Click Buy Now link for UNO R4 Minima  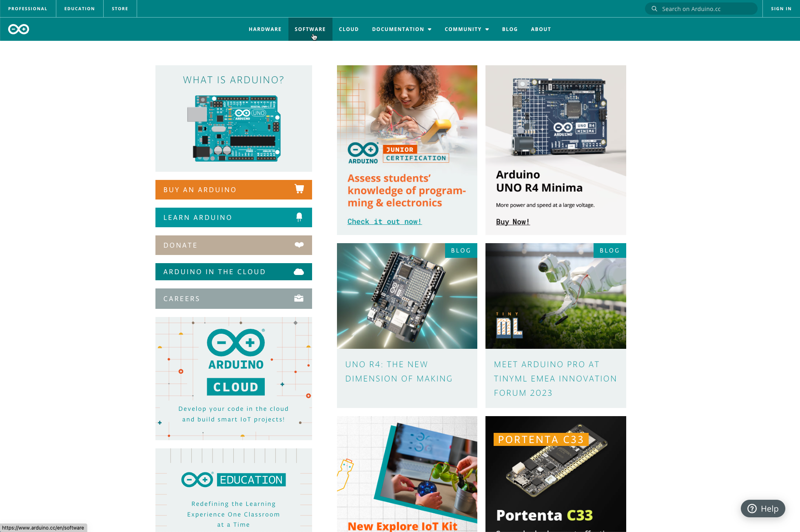point(513,221)
